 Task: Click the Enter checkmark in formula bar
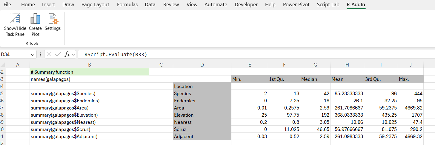[58, 54]
